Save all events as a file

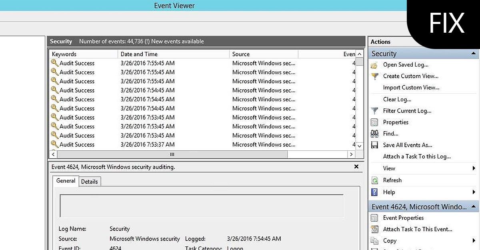(406, 145)
